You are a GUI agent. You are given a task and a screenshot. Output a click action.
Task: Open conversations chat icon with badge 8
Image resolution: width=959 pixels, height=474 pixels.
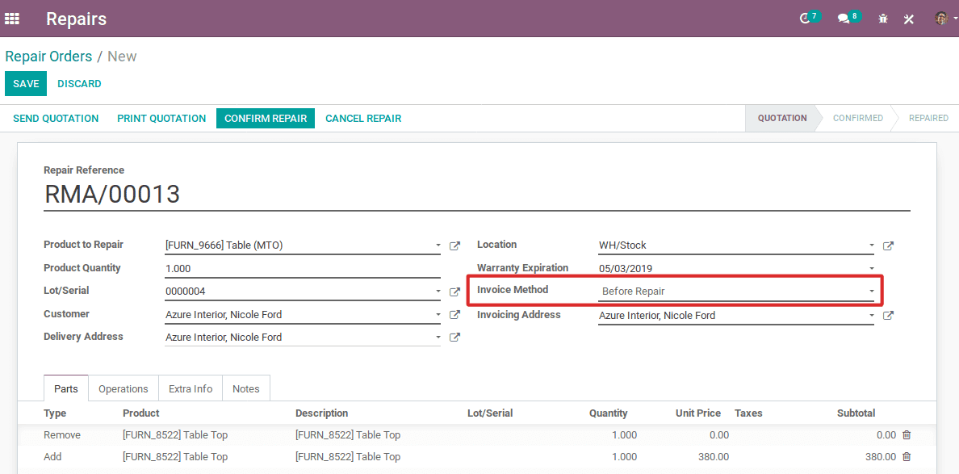tap(848, 18)
